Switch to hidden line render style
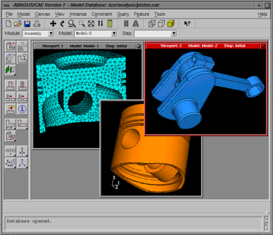The image size is (273, 235). coord(162,23)
